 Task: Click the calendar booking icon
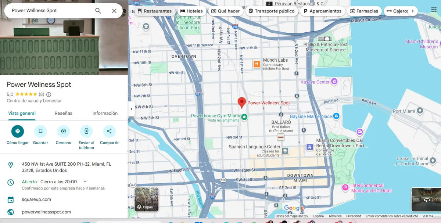click(11, 200)
